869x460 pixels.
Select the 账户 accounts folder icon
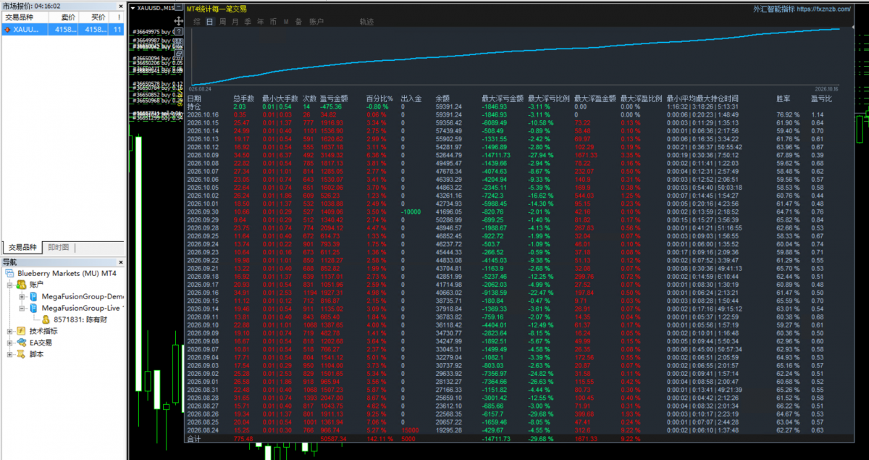[21, 285]
